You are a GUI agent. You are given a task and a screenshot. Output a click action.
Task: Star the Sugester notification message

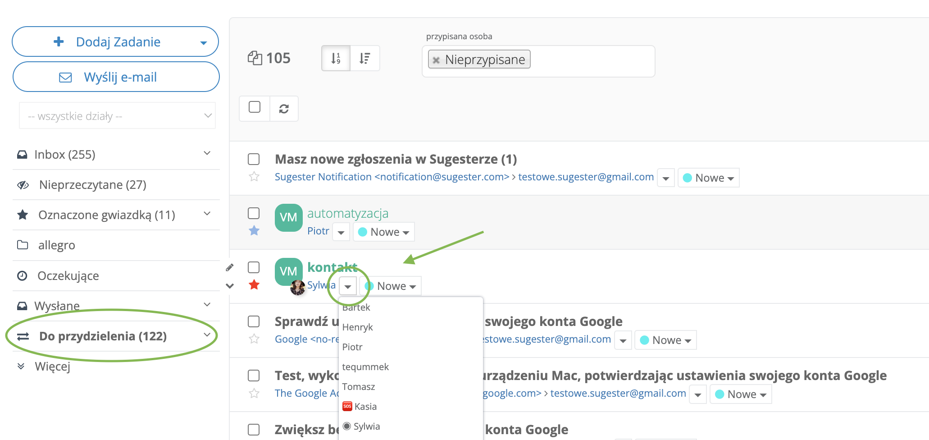click(254, 177)
